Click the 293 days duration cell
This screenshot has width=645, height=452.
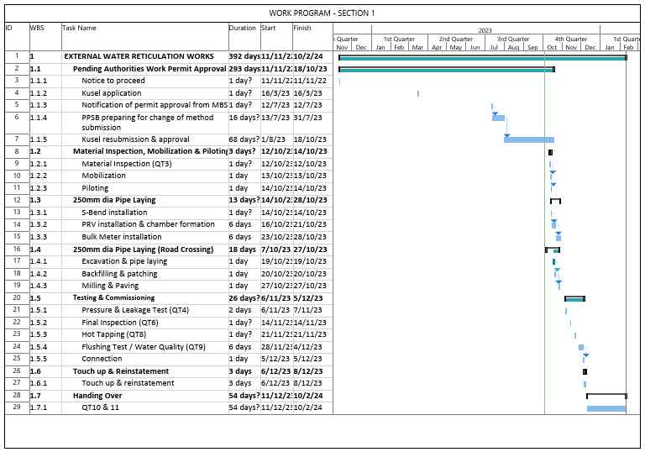pos(244,69)
